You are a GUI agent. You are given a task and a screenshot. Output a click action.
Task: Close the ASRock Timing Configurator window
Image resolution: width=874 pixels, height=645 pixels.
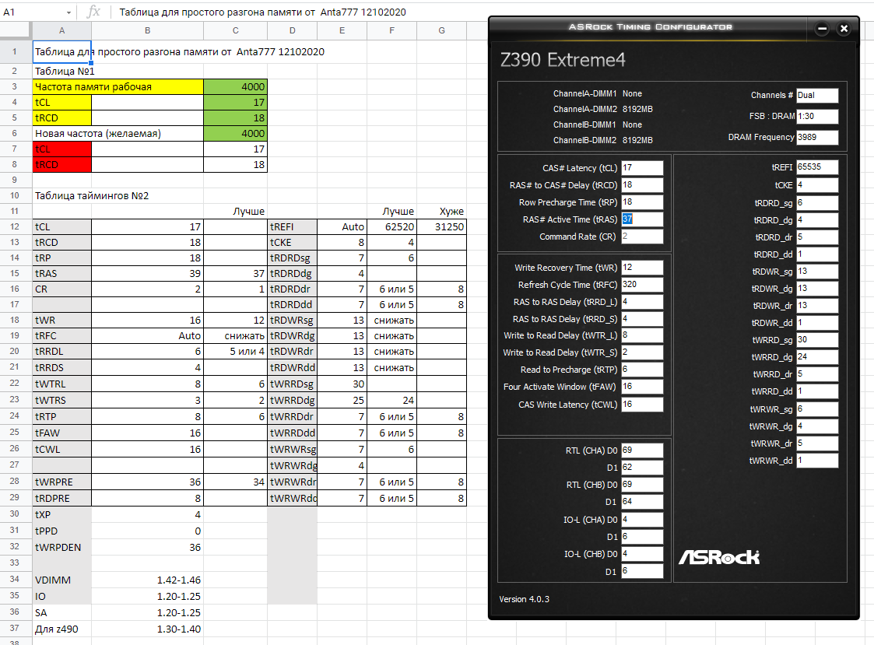click(x=844, y=29)
